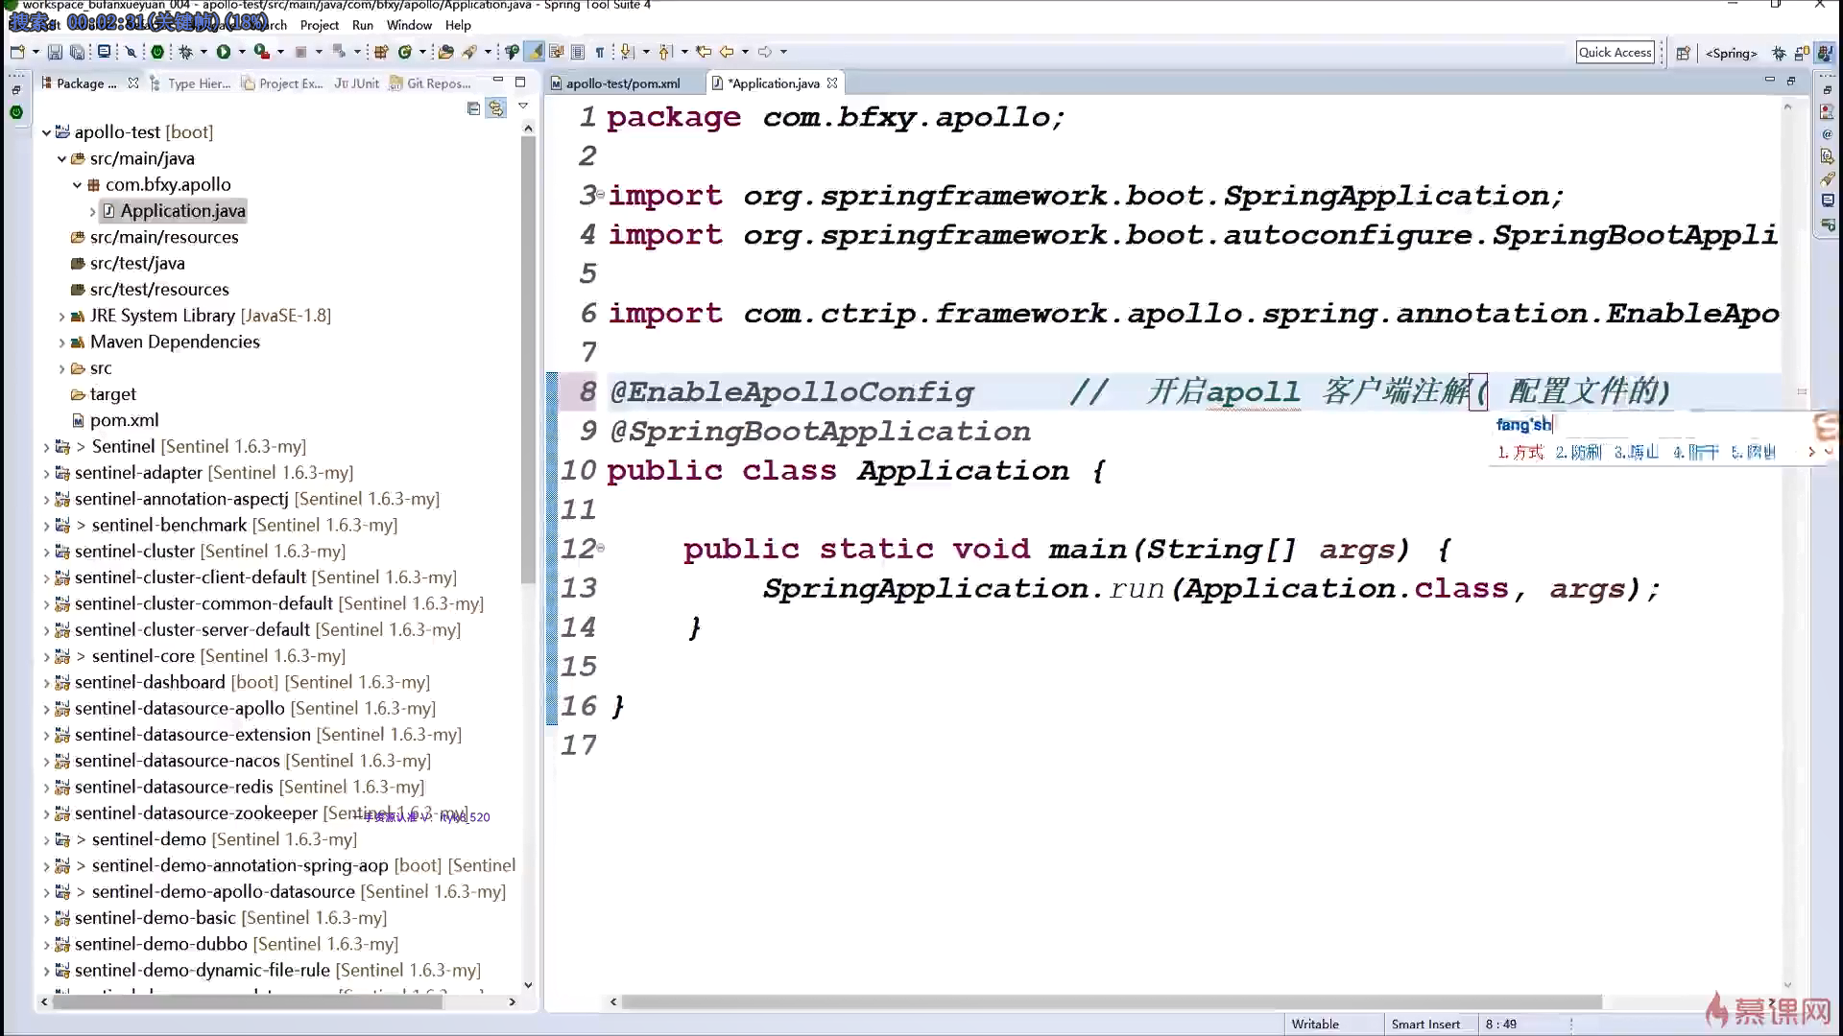
Task: Open Package Explorer view menu dropdown
Action: coord(523,106)
